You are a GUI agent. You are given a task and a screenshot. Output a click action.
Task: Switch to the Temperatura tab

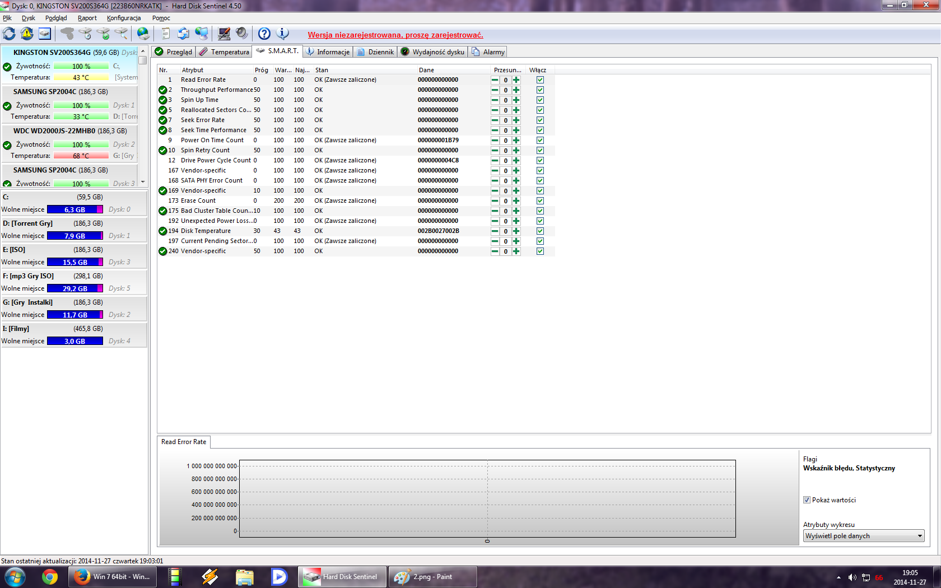(x=223, y=52)
